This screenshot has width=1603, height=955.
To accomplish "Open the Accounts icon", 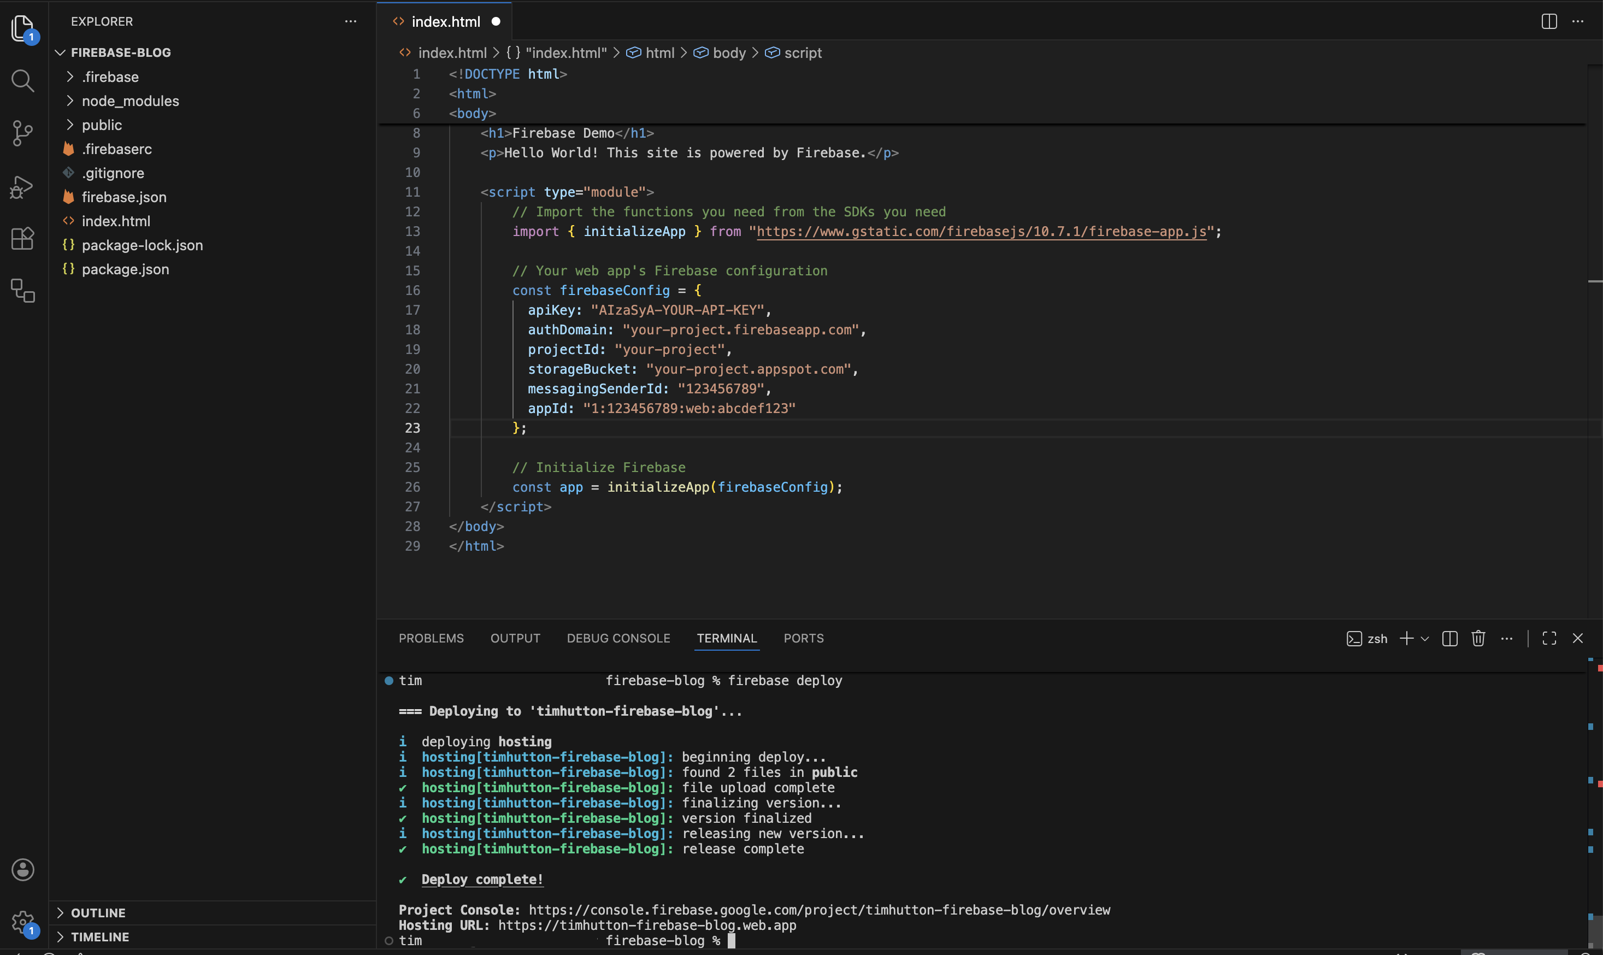I will coord(23,869).
